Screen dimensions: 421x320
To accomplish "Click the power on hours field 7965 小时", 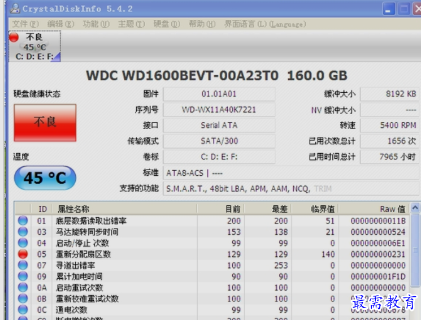I will 389,157.
